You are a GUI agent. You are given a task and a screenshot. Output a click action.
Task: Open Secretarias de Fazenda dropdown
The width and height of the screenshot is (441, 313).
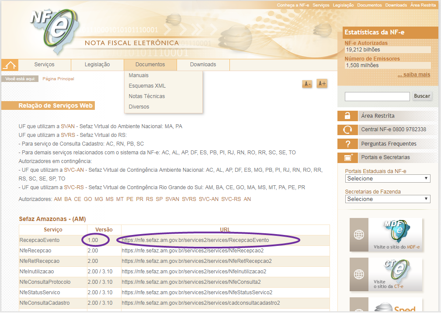(x=388, y=199)
